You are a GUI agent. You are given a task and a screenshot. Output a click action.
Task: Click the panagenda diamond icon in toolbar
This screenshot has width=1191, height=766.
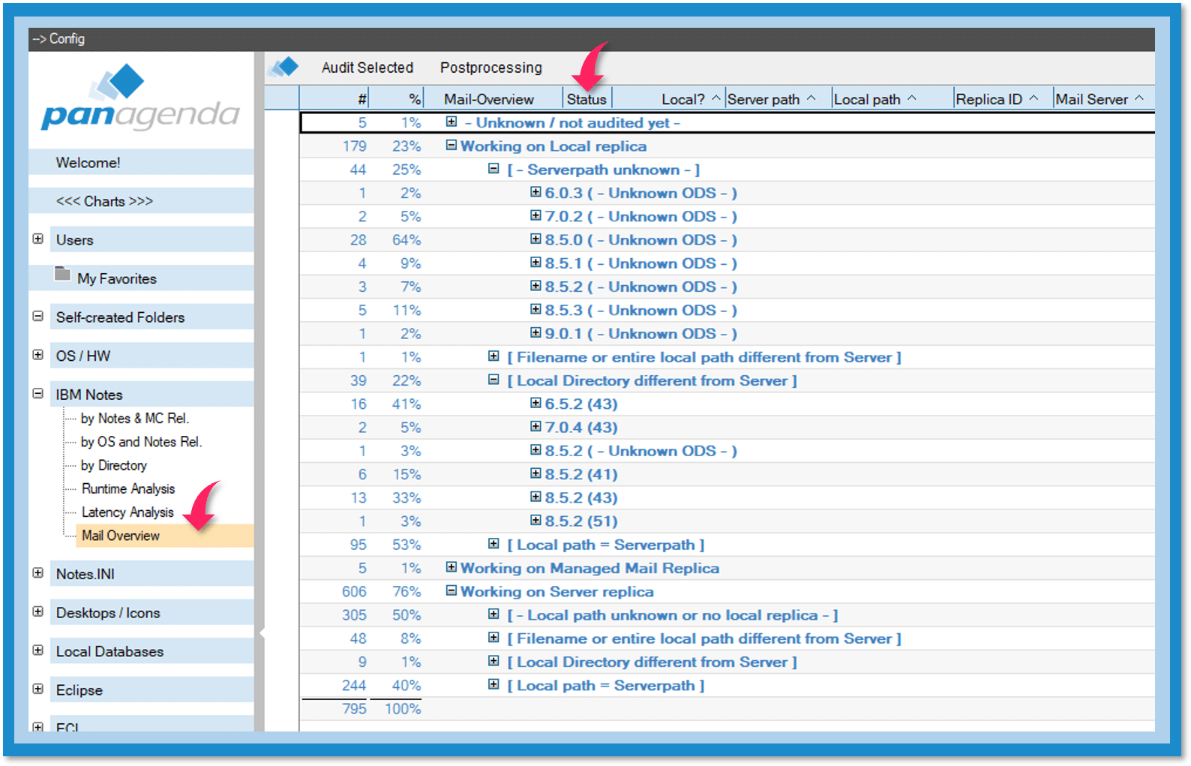(284, 68)
